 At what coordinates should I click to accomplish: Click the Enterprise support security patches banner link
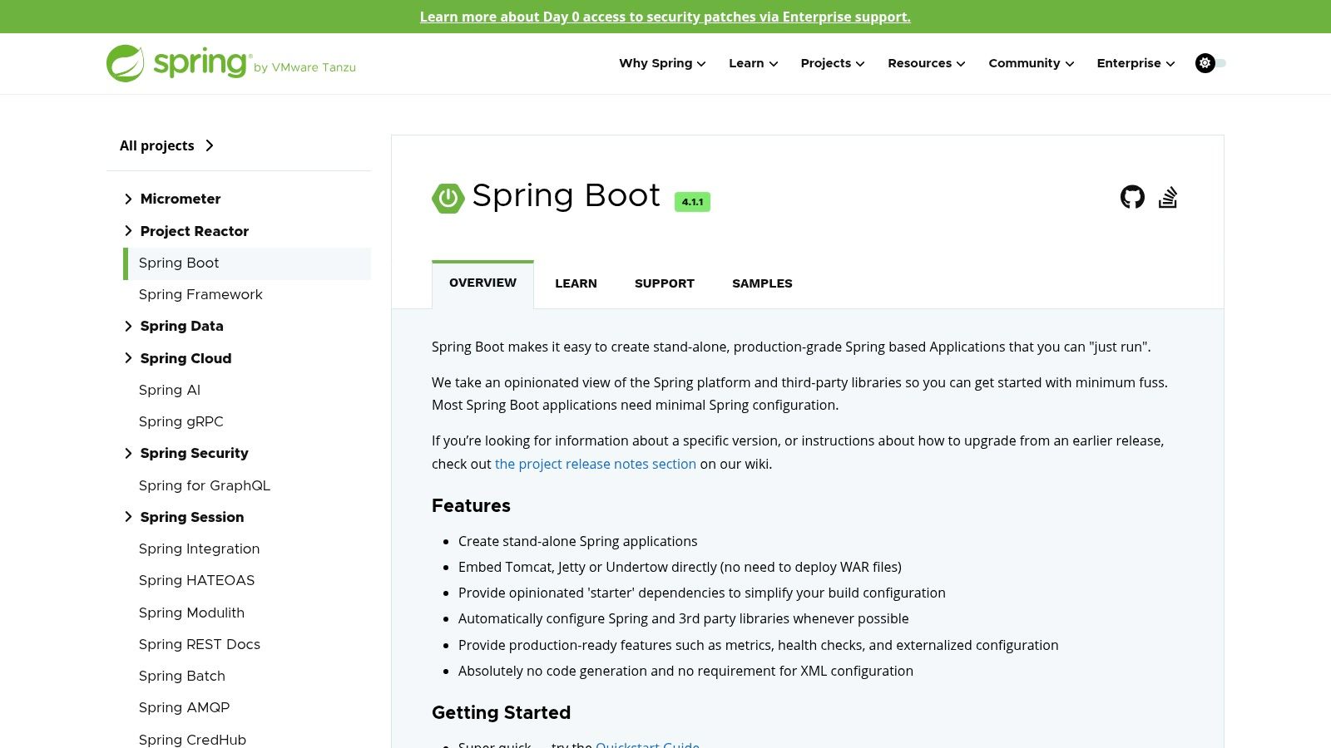(665, 17)
